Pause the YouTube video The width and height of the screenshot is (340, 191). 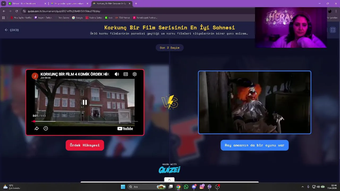[85, 102]
